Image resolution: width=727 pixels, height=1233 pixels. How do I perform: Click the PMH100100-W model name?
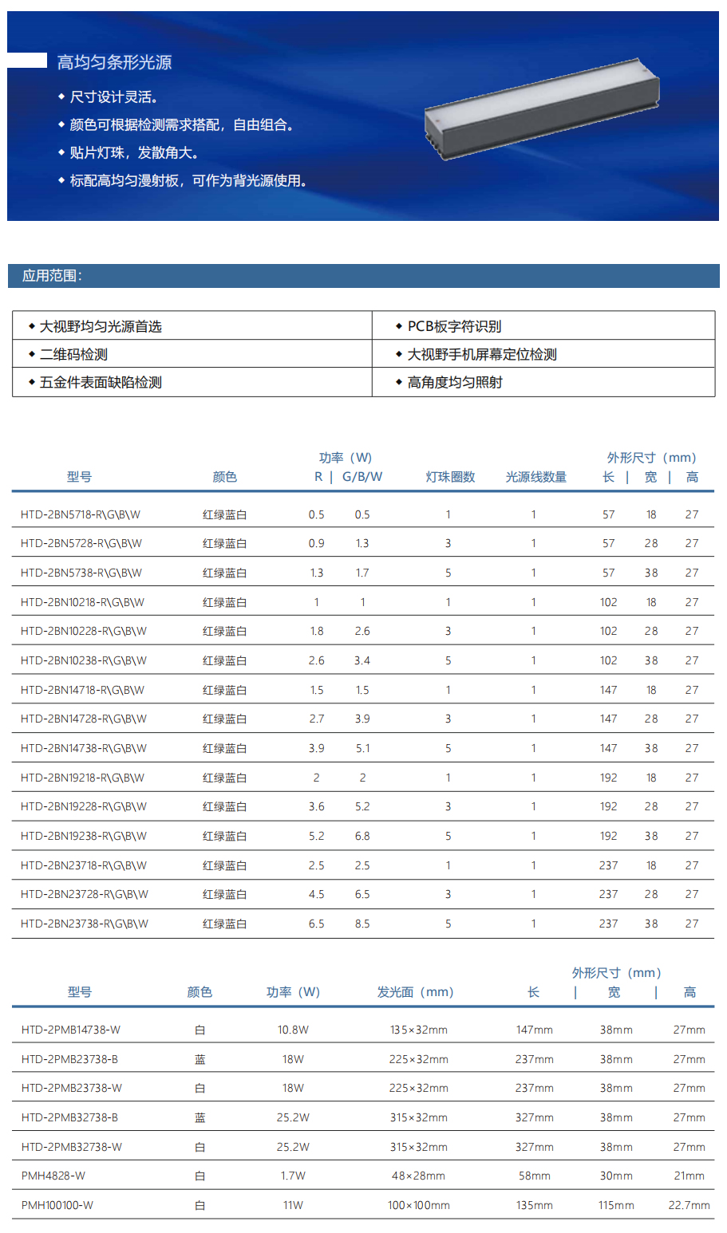point(57,1205)
